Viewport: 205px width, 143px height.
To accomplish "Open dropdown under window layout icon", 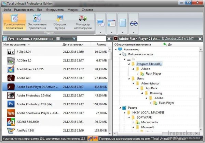I will point(111,33).
